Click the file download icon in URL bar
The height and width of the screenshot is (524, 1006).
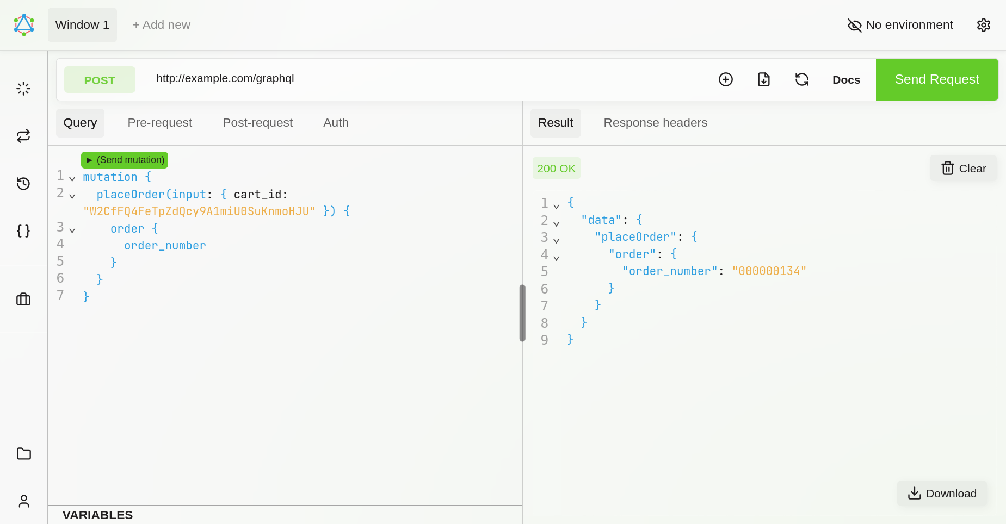click(x=763, y=79)
